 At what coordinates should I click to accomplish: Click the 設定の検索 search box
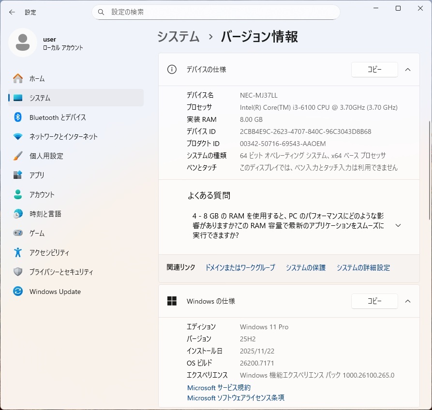click(x=216, y=12)
